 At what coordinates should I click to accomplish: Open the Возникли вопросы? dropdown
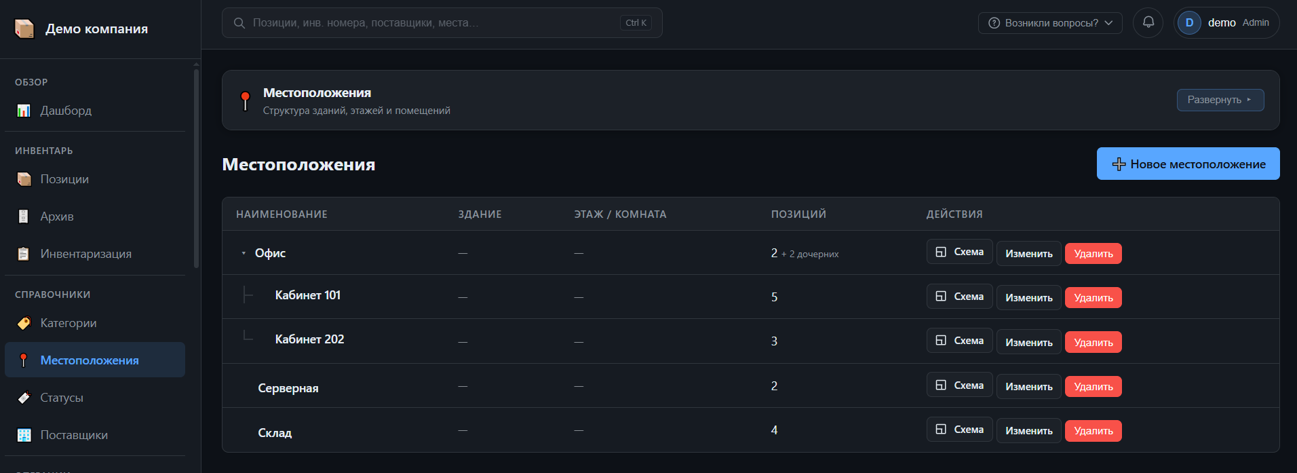(x=1050, y=23)
